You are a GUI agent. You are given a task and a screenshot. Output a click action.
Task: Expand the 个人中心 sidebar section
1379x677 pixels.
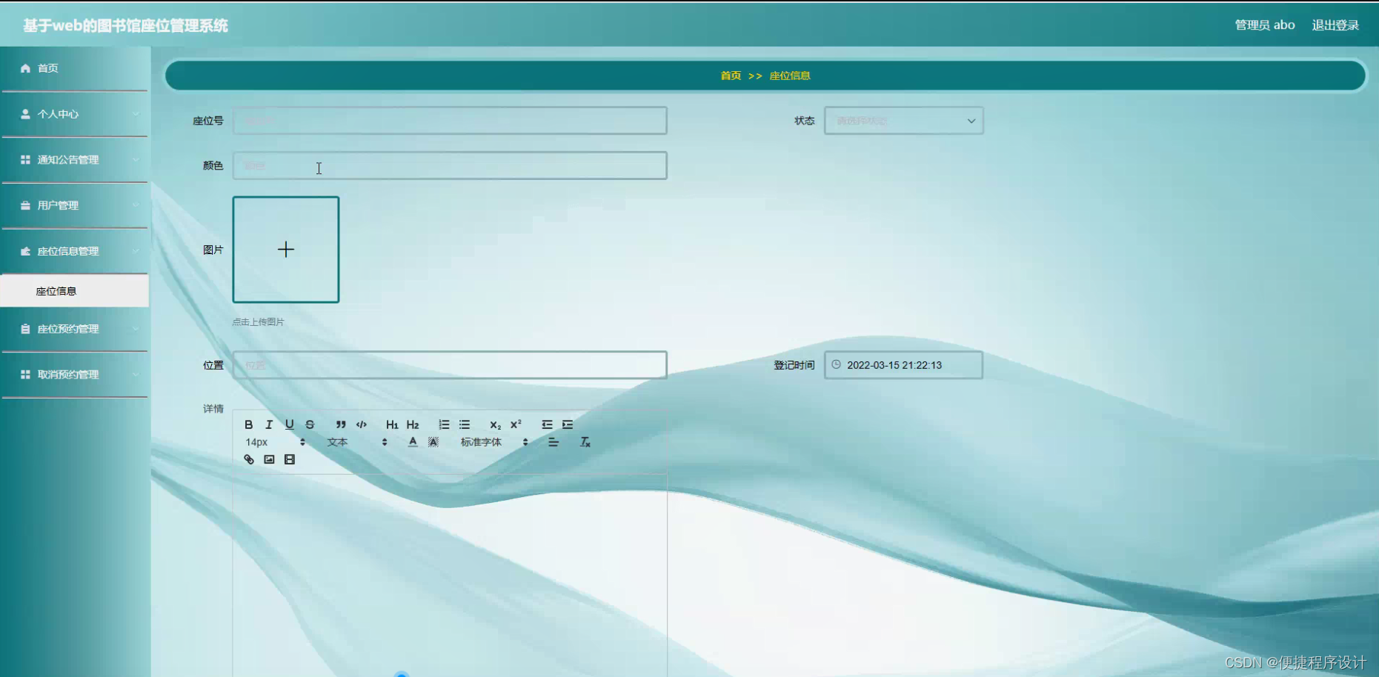pos(74,114)
